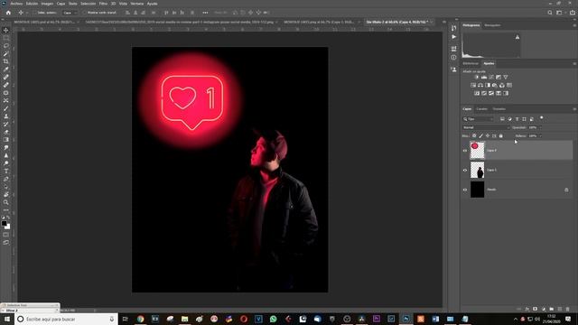The image size is (578, 325).
Task: Open the Filtro menu
Action: [103, 4]
